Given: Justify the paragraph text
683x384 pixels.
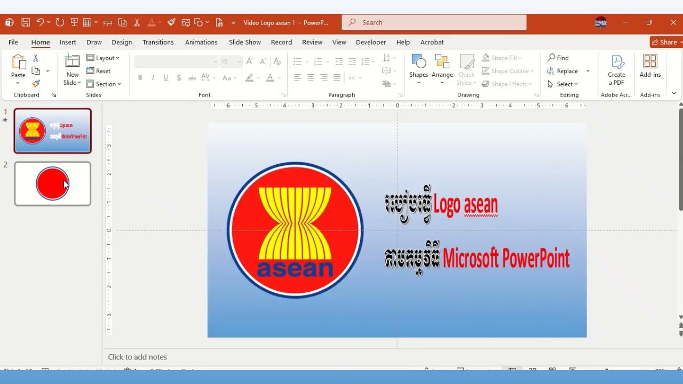Looking at the screenshot, I should pyautogui.click(x=337, y=78).
